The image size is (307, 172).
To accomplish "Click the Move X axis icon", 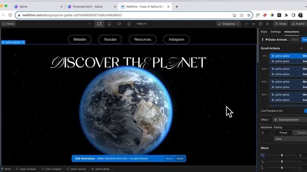I will pos(262,155).
